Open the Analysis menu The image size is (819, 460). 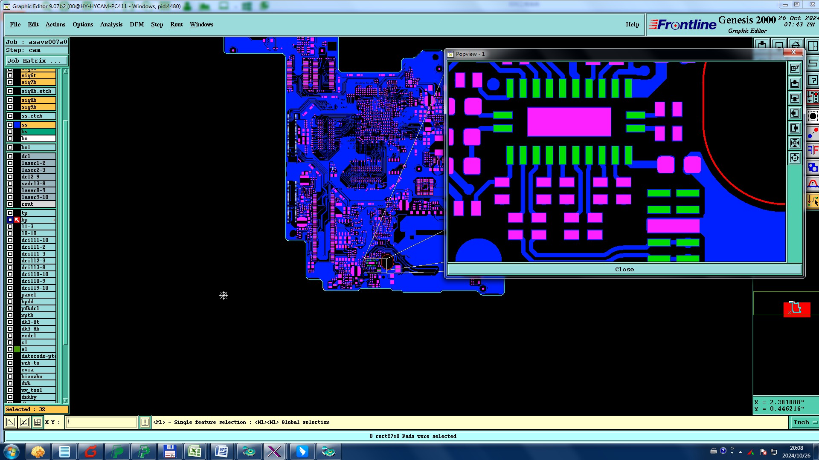pos(111,24)
